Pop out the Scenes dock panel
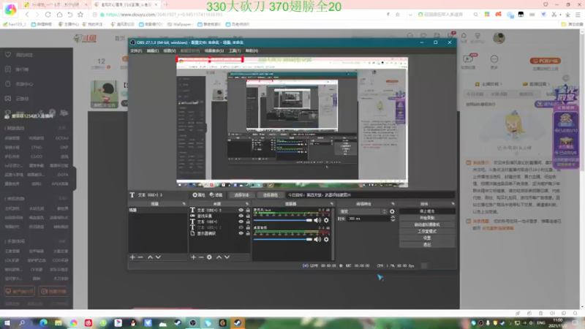Viewport: 585px width, 329px height. (x=184, y=204)
